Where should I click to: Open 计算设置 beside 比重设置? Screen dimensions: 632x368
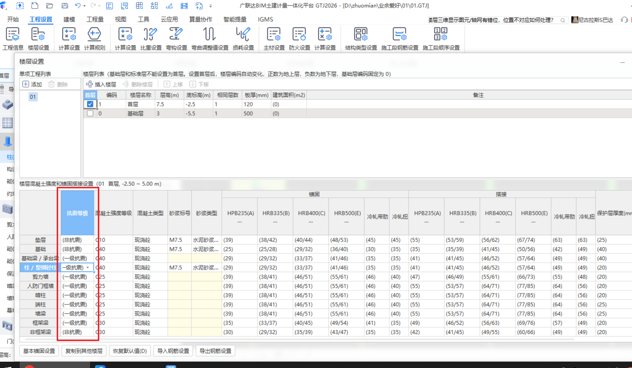125,39
